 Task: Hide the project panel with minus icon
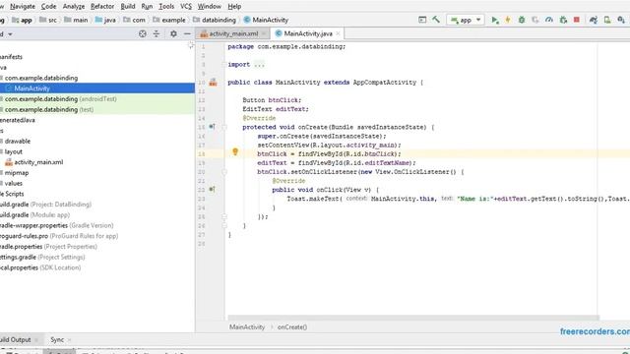[187, 34]
